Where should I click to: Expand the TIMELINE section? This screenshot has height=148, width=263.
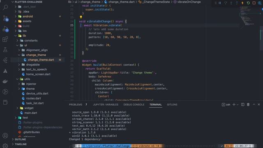(x=21, y=144)
